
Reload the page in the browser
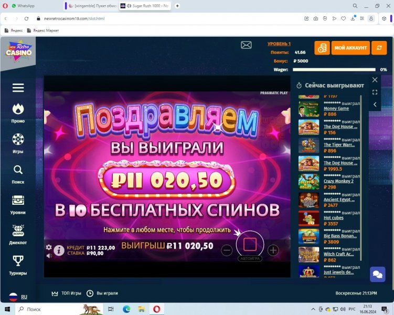[x=26, y=18]
